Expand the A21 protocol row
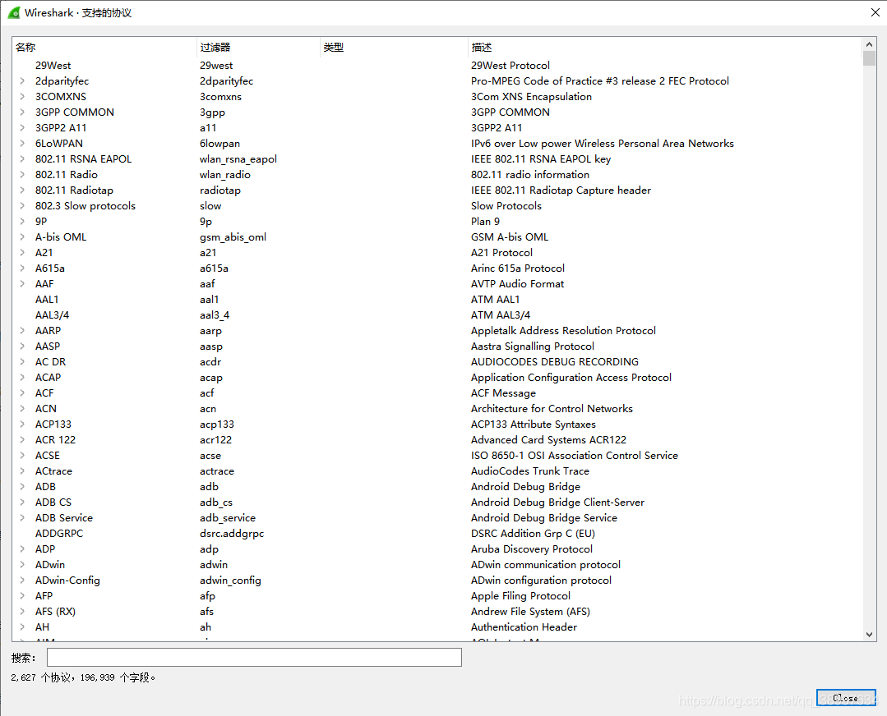Image resolution: width=887 pixels, height=716 pixels. pyautogui.click(x=23, y=253)
